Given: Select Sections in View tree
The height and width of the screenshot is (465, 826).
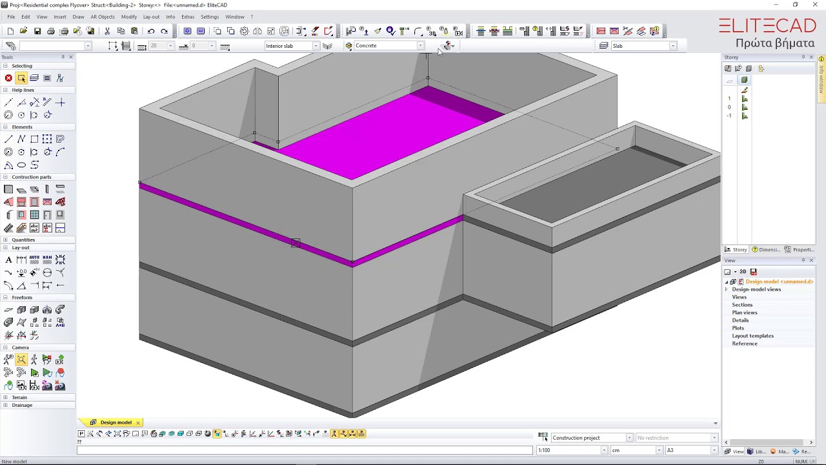Looking at the screenshot, I should click(742, 305).
